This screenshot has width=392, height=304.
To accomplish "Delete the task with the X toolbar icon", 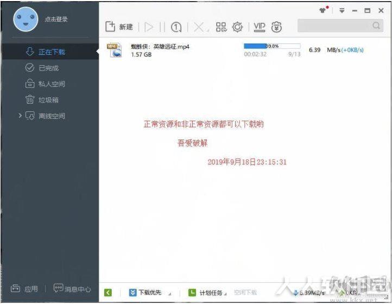I will click(x=199, y=27).
